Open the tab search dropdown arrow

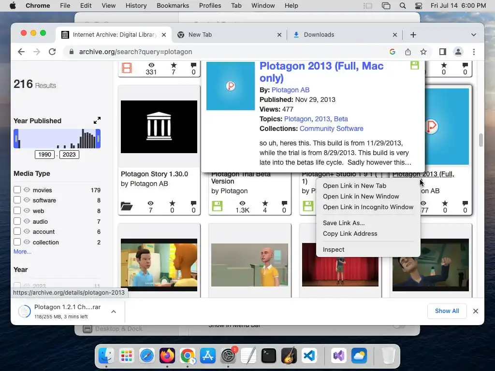[x=474, y=35]
